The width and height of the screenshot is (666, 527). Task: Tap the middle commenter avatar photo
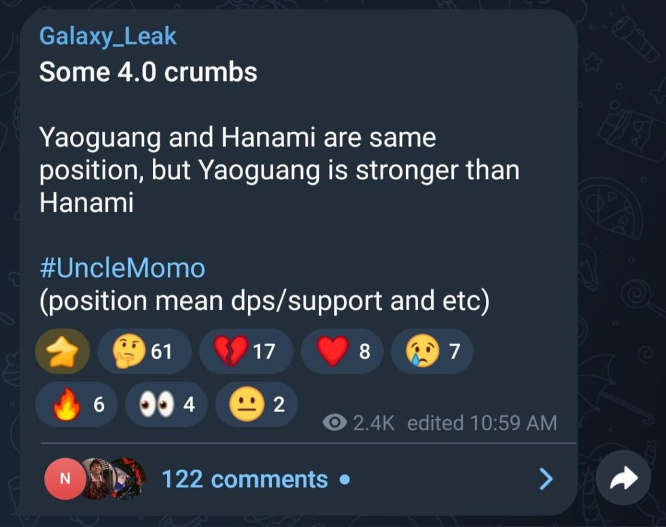95,479
